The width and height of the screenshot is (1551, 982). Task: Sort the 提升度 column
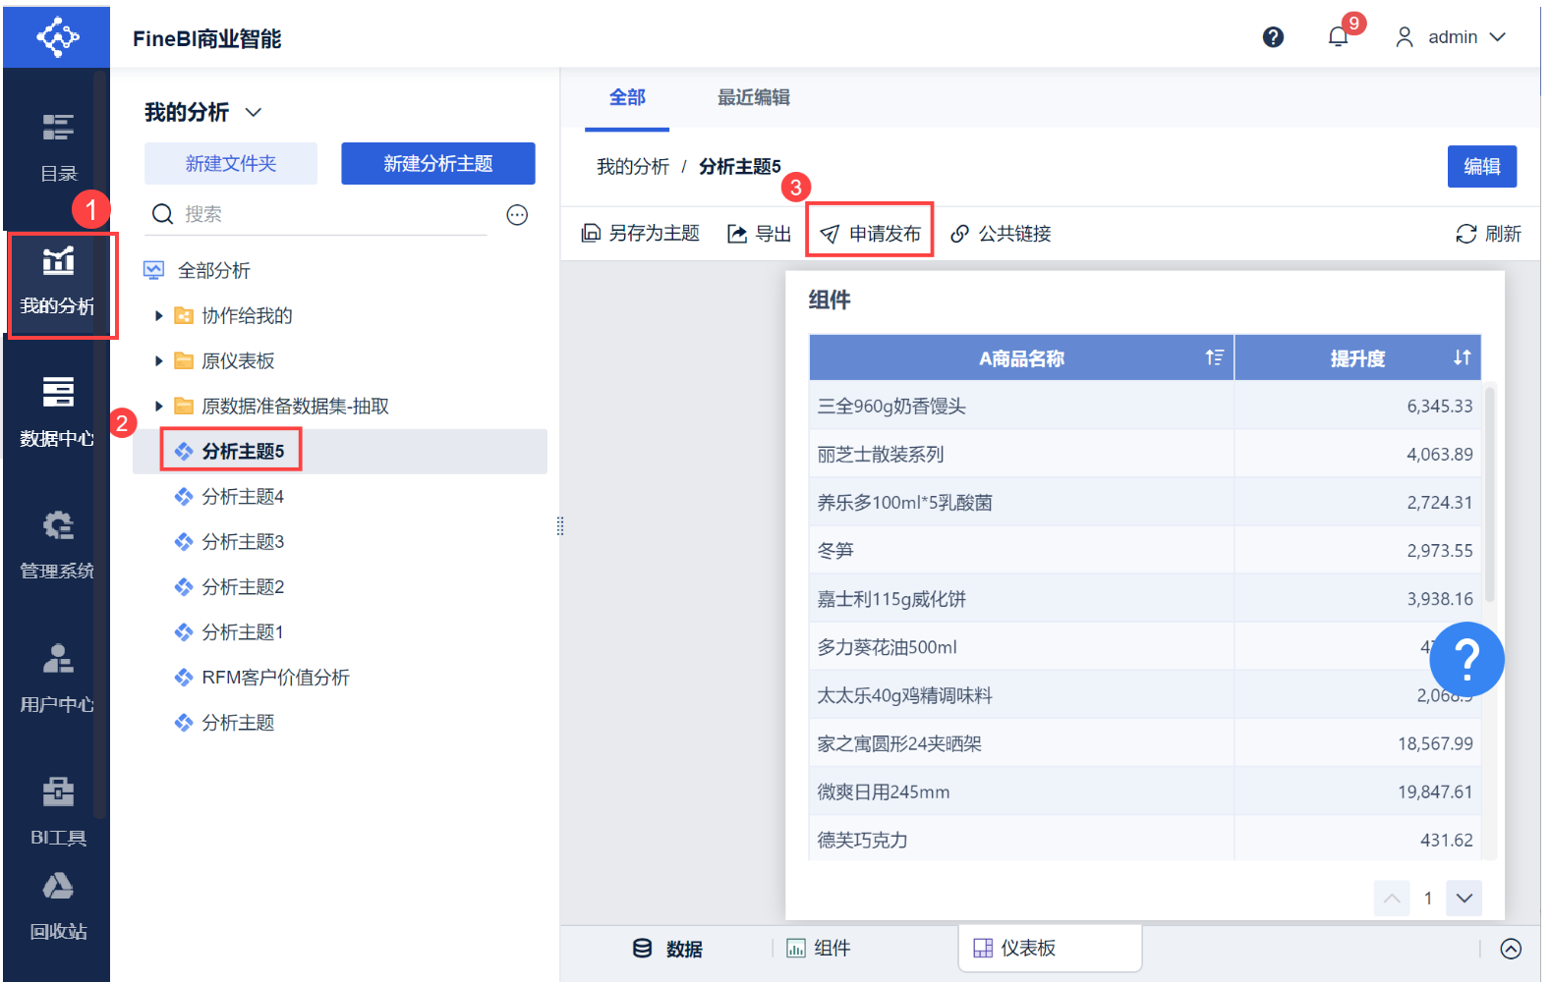[x=1463, y=357]
